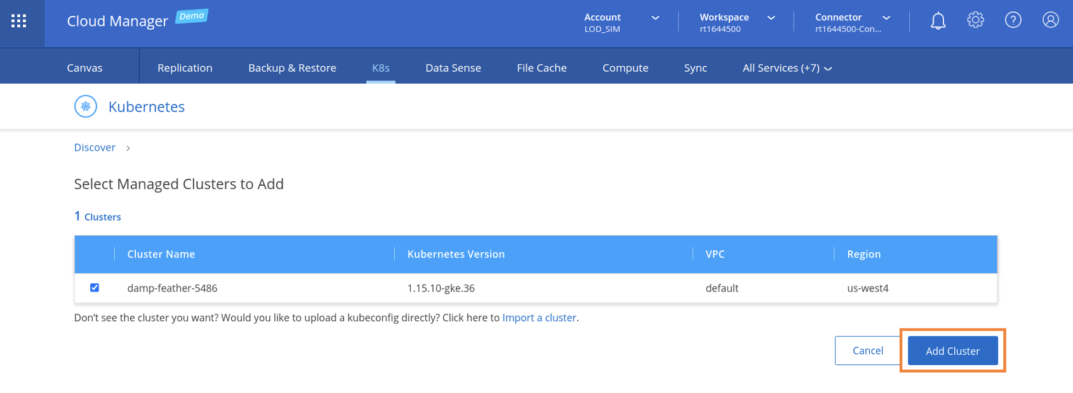Click the Demo badge
This screenshot has height=393, width=1073.
point(192,16)
